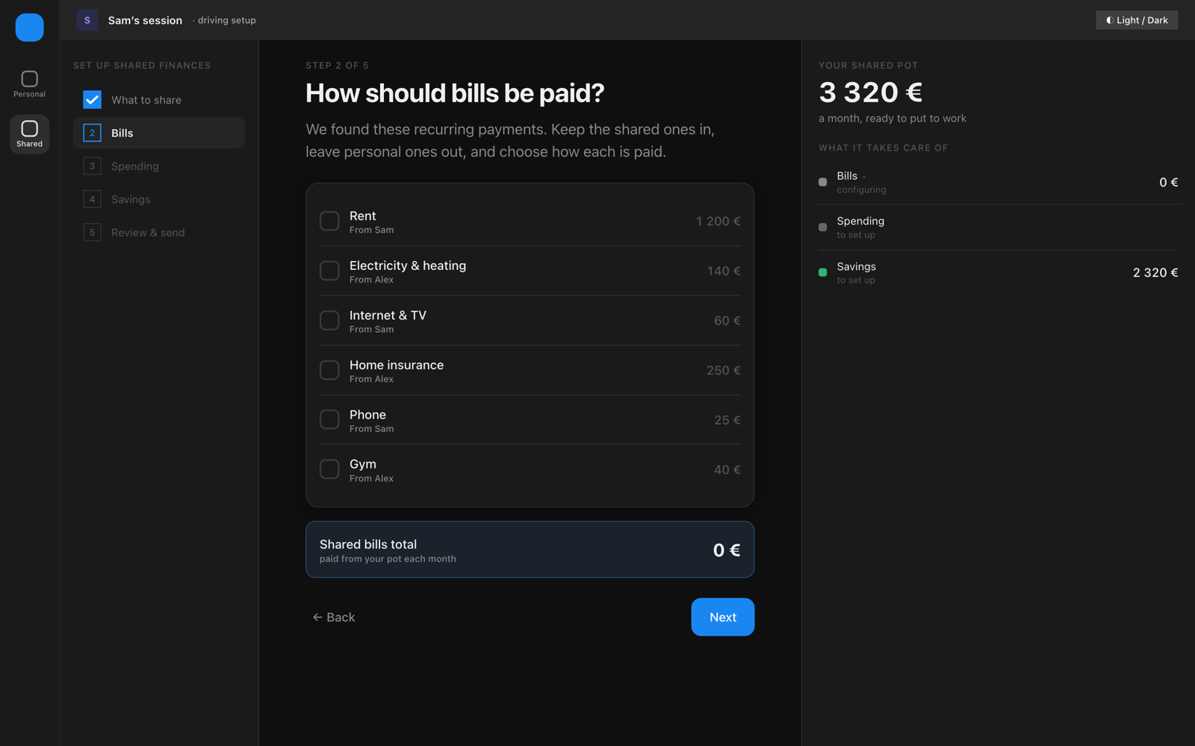Image resolution: width=1195 pixels, height=746 pixels.
Task: Enable the Home insurance checkbox
Action: point(329,370)
